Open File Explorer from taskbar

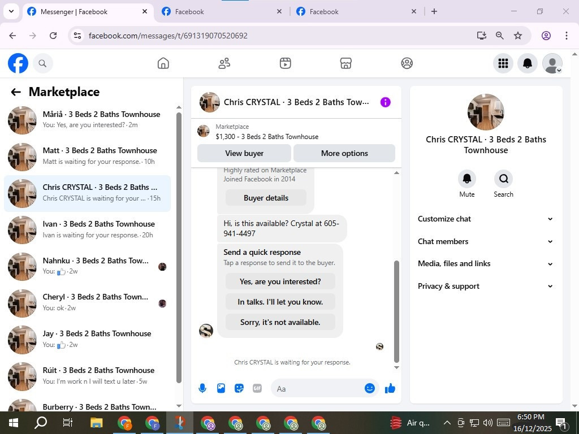[97, 423]
